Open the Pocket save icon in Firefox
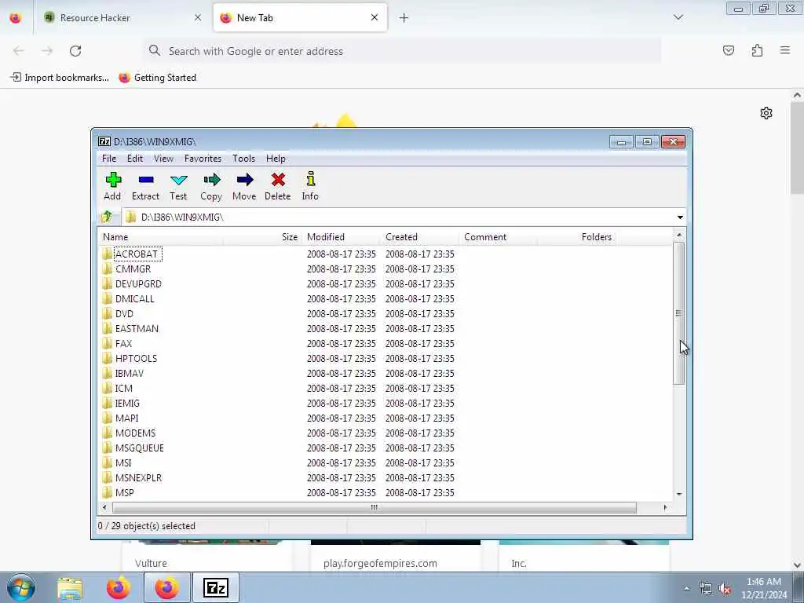 [x=728, y=50]
